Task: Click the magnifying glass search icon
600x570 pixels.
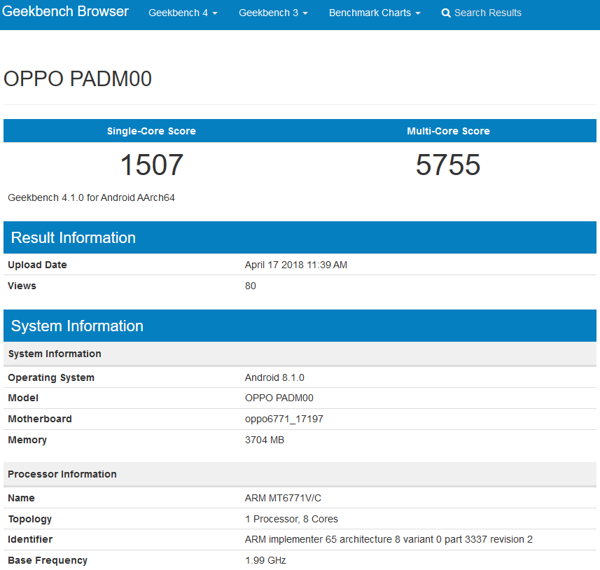Action: coord(446,13)
